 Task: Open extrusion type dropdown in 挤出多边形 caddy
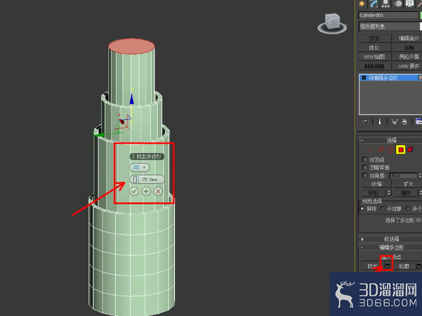(139, 167)
